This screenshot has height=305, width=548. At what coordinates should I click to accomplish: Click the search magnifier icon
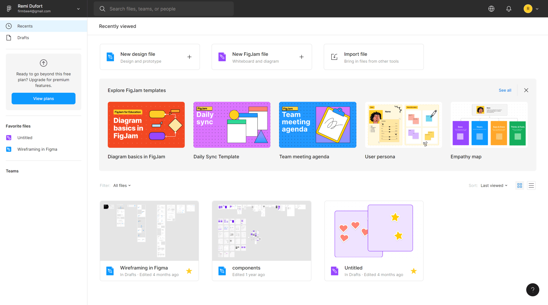tap(102, 9)
